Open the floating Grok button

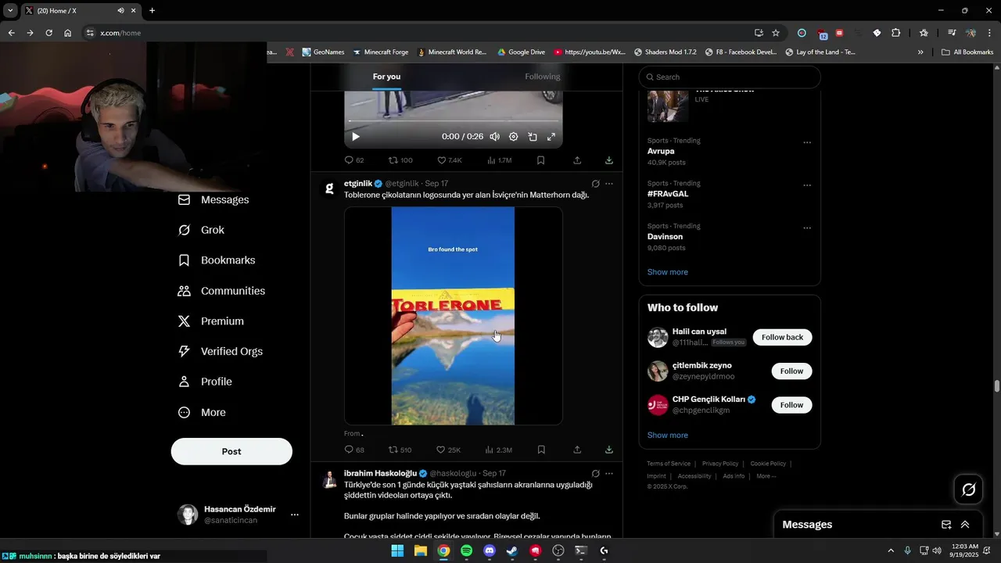click(x=968, y=489)
